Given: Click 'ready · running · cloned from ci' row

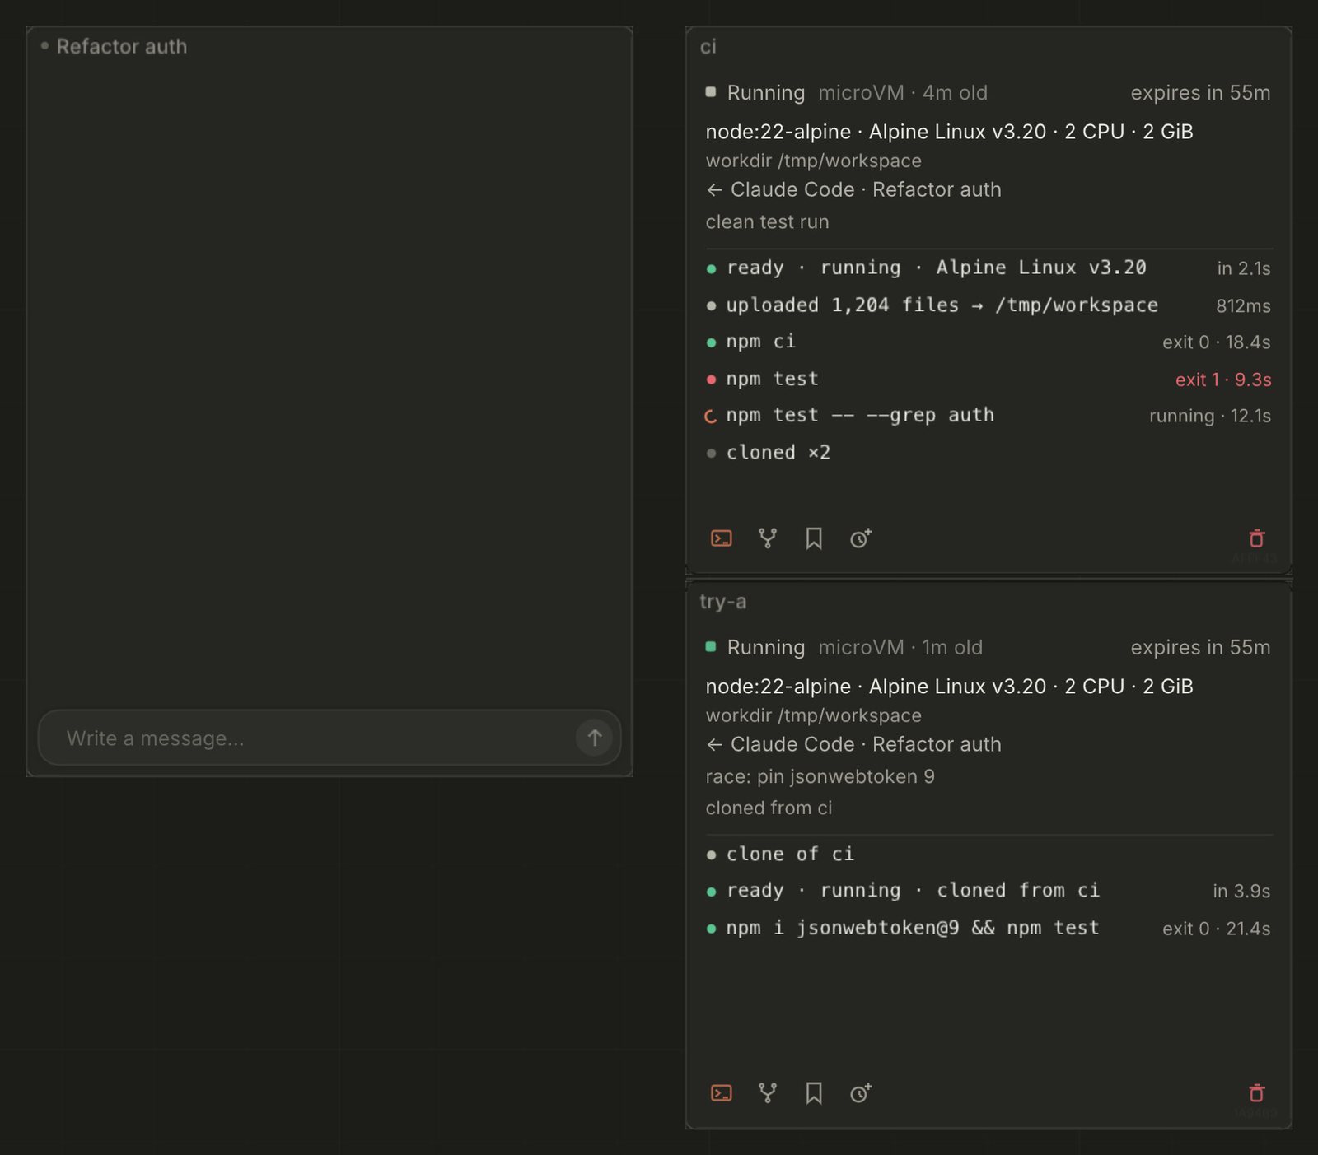Looking at the screenshot, I should (988, 891).
